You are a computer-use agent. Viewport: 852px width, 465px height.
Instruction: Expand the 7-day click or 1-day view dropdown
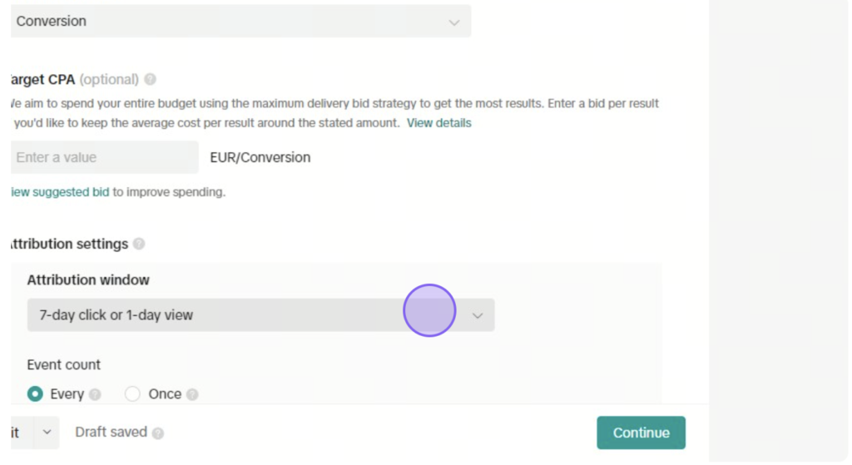point(260,315)
